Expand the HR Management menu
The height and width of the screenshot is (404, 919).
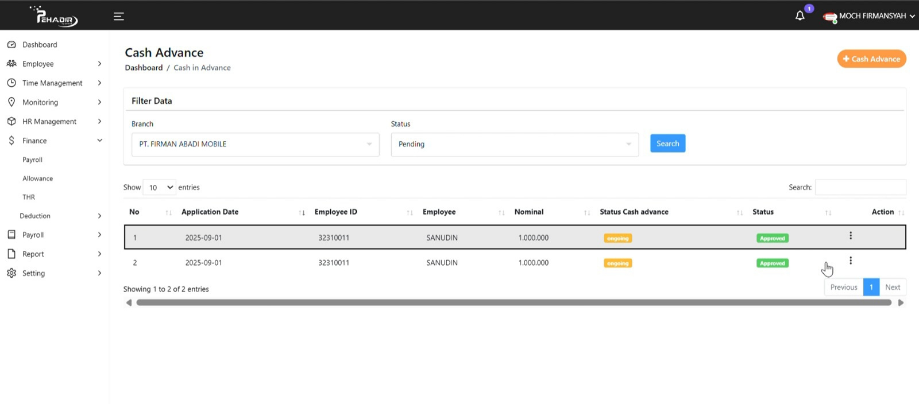point(49,122)
